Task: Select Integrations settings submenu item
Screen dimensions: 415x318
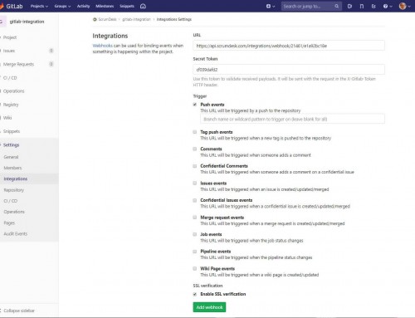Action: [x=16, y=179]
